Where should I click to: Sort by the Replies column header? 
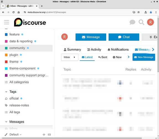[x=131, y=69]
